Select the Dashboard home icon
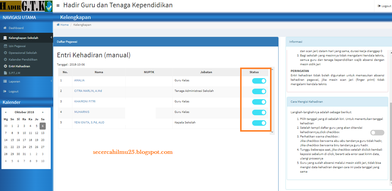Screen dimensions: 392x191 (4, 28)
